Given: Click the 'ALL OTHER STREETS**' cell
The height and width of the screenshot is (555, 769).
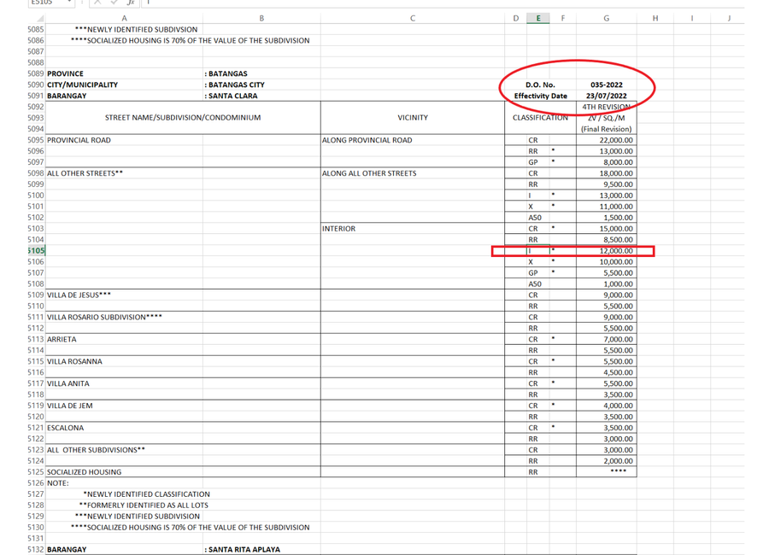Looking at the screenshot, I should [124, 173].
